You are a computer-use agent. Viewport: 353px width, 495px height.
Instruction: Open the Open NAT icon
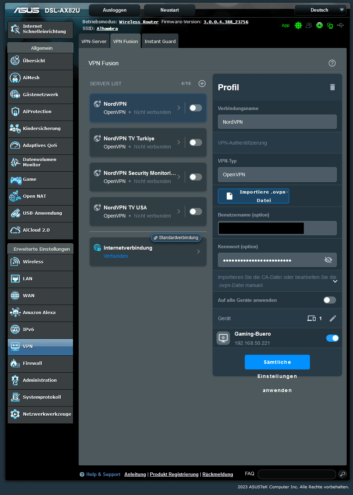[15, 196]
